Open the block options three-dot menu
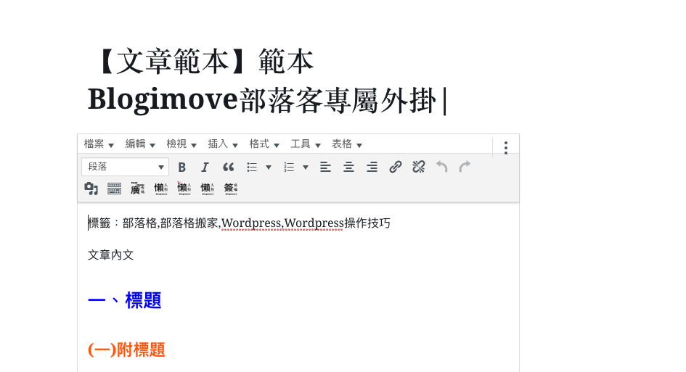 (506, 148)
